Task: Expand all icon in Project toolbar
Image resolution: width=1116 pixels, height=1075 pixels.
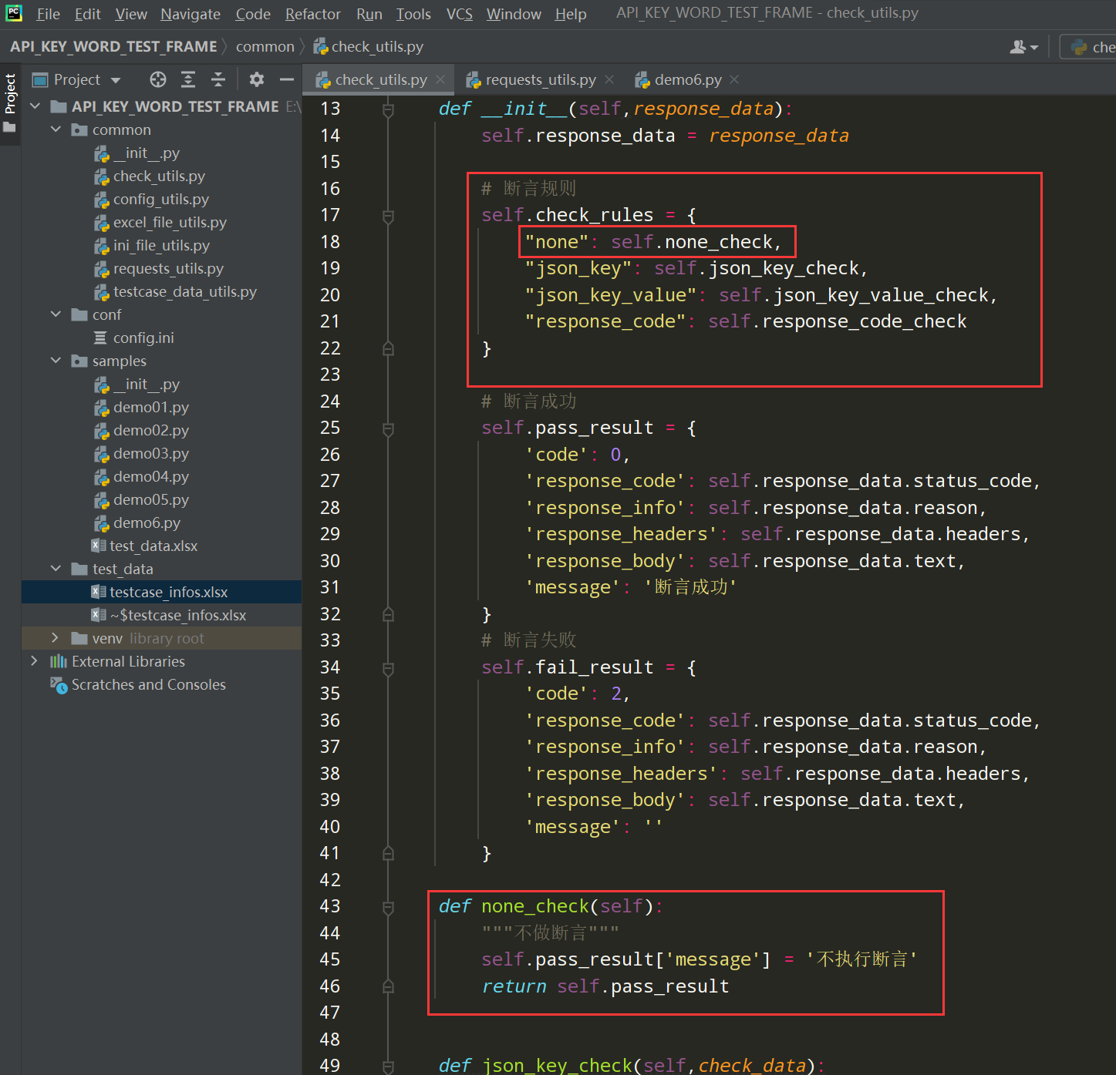Action: pyautogui.click(x=188, y=79)
